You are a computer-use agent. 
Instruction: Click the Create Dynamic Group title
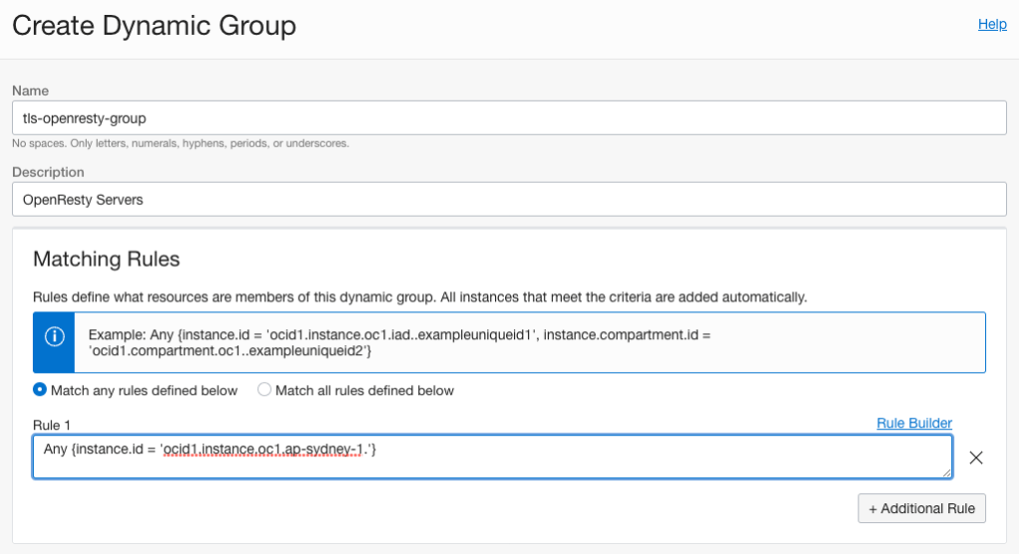pyautogui.click(x=154, y=26)
